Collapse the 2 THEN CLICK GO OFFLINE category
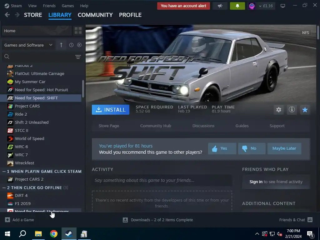Viewport: 320px width, 240px height. [4, 188]
